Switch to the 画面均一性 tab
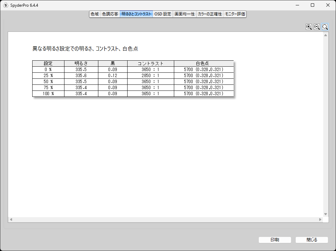The height and width of the screenshot is (251, 336). 185,14
